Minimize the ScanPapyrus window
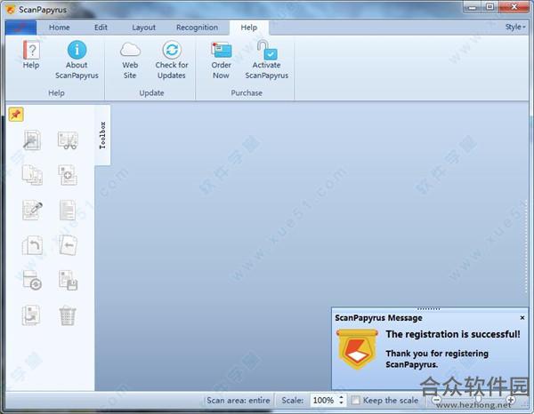The image size is (534, 414). click(472, 7)
